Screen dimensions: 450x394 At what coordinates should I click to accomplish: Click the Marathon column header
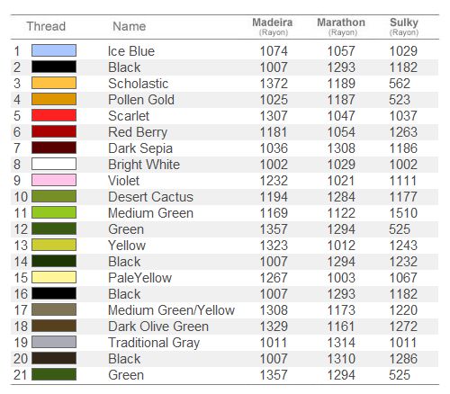pyautogui.click(x=341, y=26)
